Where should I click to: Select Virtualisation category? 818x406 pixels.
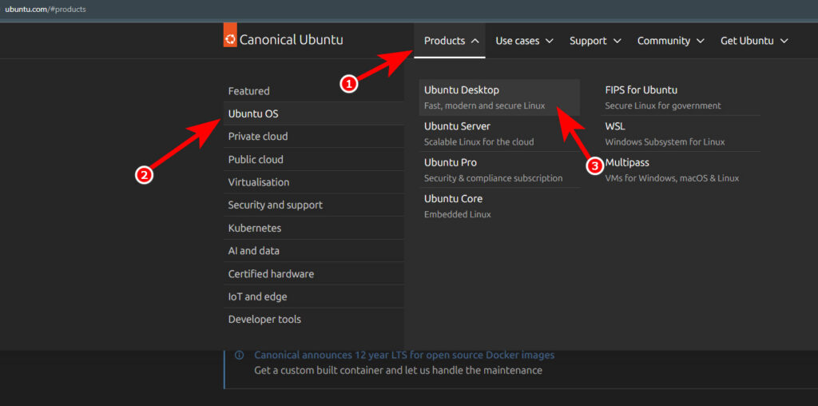(313, 183)
